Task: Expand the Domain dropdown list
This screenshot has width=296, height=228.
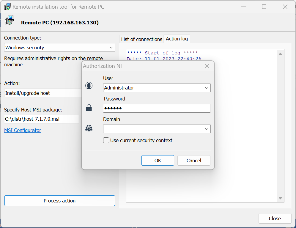Action: [x=207, y=129]
